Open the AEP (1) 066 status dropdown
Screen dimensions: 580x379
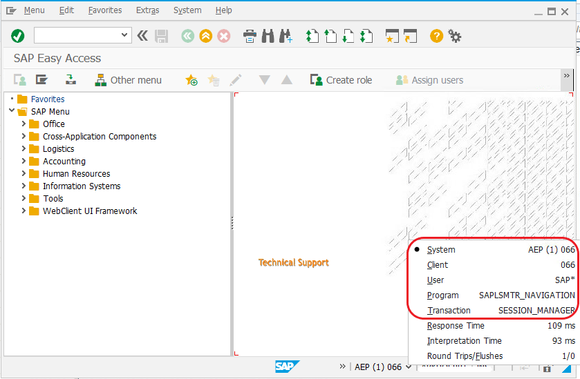(x=408, y=367)
